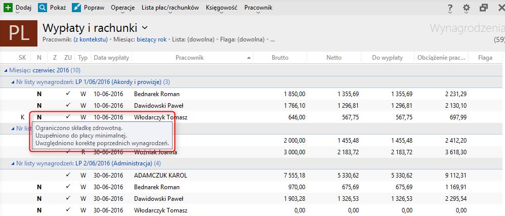Click Brutto value 1 903,28
This screenshot has height=216, width=505.
(294, 199)
